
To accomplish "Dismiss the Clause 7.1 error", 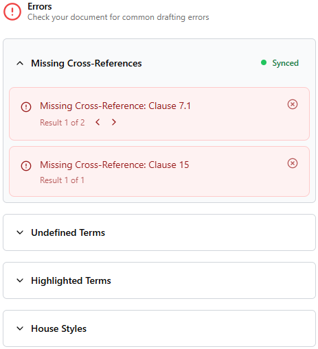I will (293, 104).
